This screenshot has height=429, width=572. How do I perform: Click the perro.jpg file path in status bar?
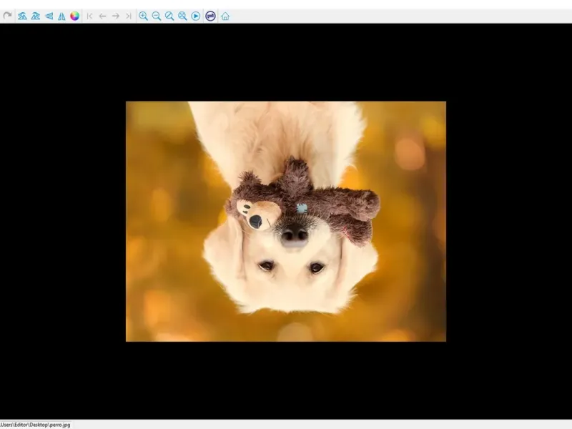click(x=36, y=425)
